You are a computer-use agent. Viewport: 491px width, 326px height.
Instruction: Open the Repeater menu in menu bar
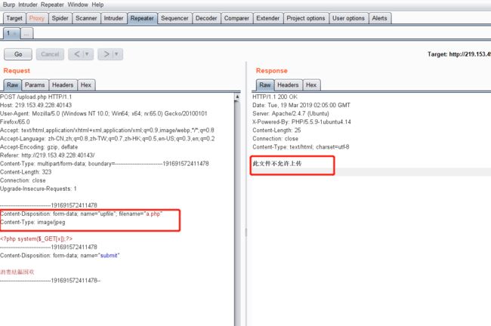point(52,5)
